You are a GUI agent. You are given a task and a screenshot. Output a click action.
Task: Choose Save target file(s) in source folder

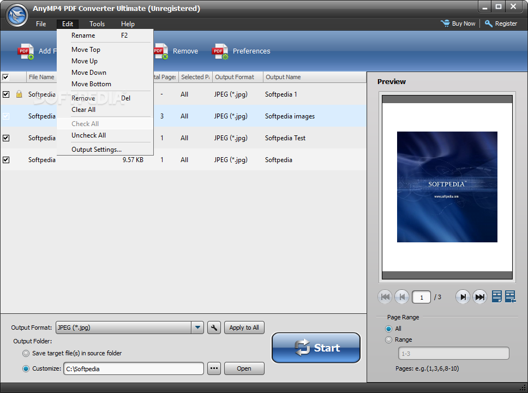[x=26, y=353]
